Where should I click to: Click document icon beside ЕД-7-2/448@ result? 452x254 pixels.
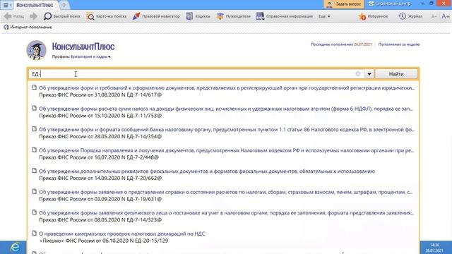35,150
